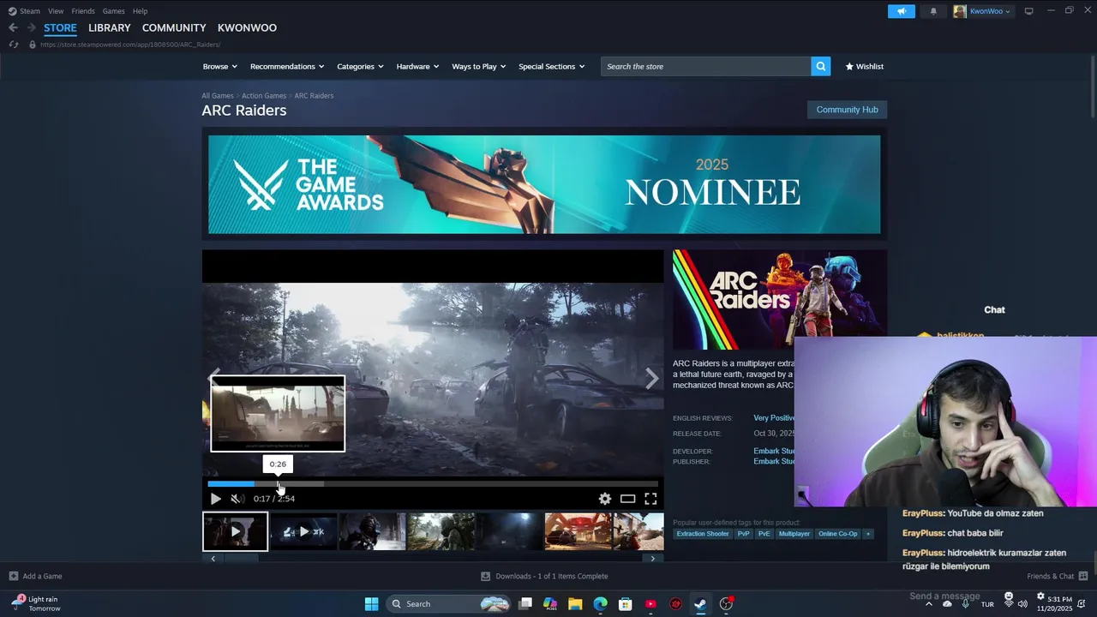Open Microsoft Store from taskbar
The image size is (1097, 617).
(626, 604)
